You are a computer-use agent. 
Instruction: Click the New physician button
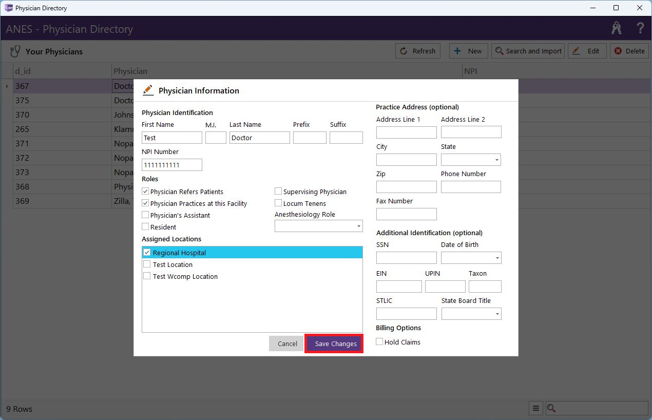click(x=468, y=51)
